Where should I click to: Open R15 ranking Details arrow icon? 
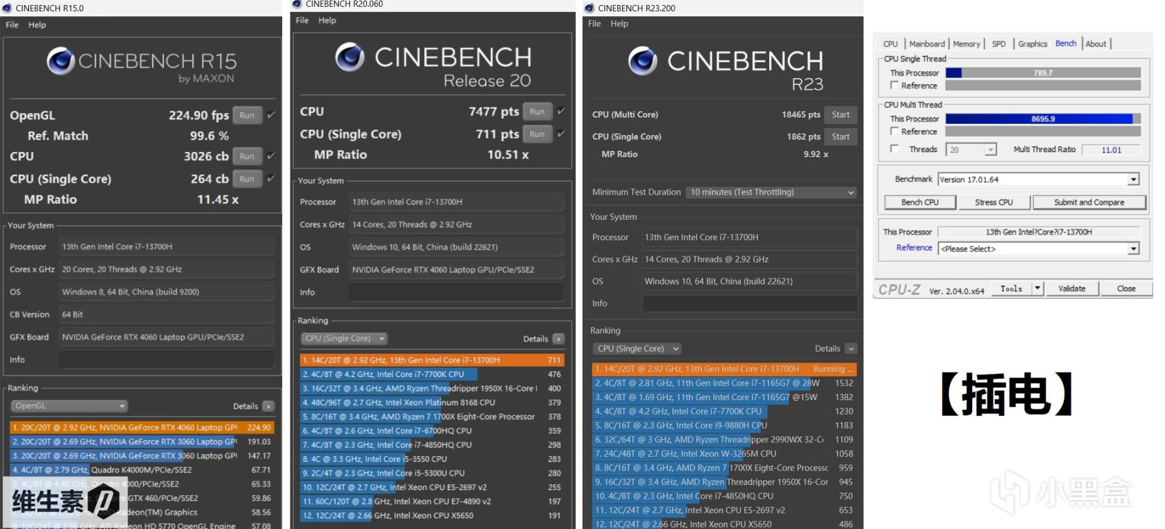tap(268, 406)
